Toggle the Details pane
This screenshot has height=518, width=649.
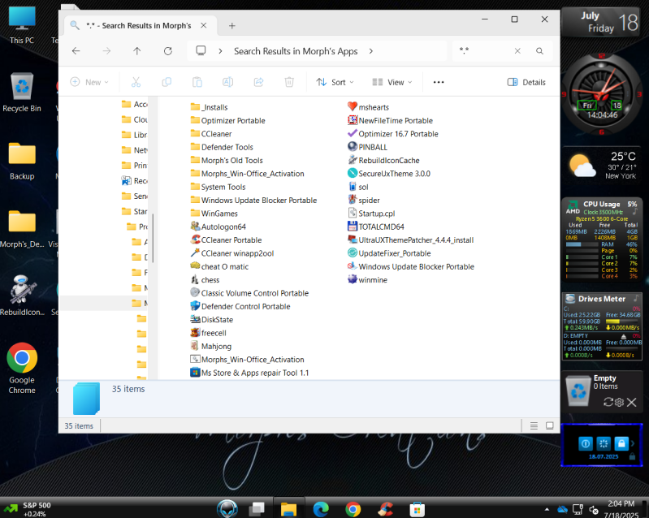click(526, 82)
